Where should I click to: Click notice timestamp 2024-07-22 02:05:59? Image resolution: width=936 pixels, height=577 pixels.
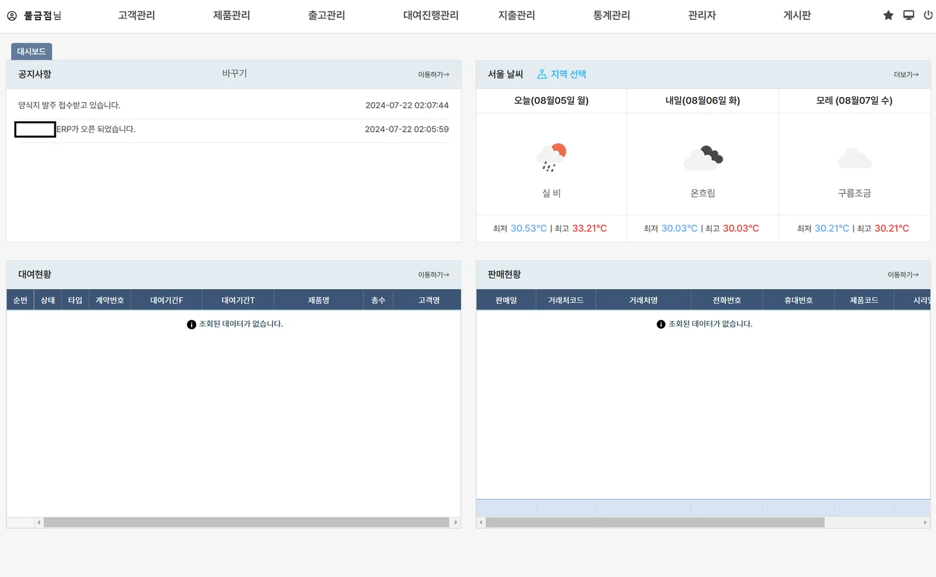(x=406, y=129)
